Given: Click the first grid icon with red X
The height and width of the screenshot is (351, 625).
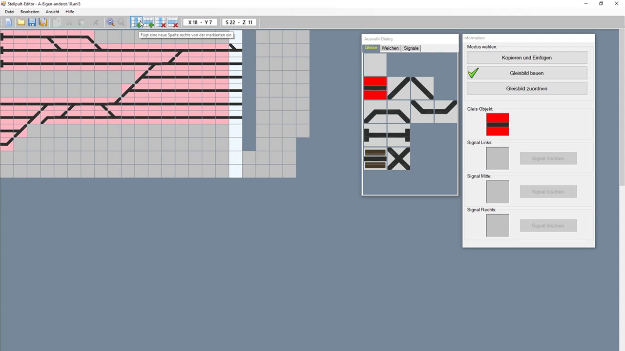Looking at the screenshot, I should [x=161, y=22].
